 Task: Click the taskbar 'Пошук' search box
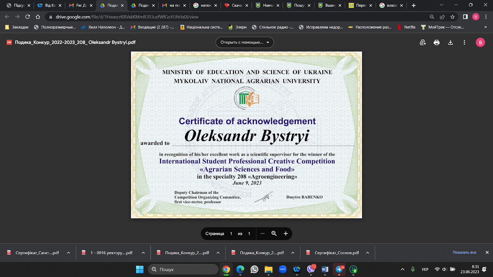click(183, 269)
